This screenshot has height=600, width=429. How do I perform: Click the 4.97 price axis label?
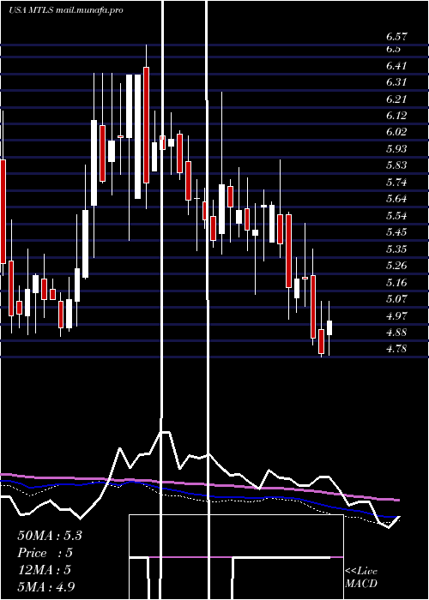(396, 316)
